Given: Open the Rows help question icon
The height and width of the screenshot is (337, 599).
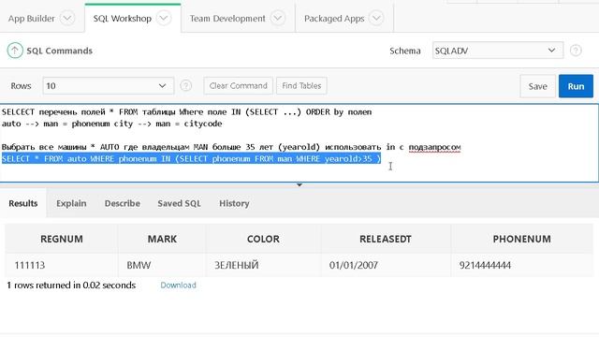Looking at the screenshot, I should click(185, 85).
